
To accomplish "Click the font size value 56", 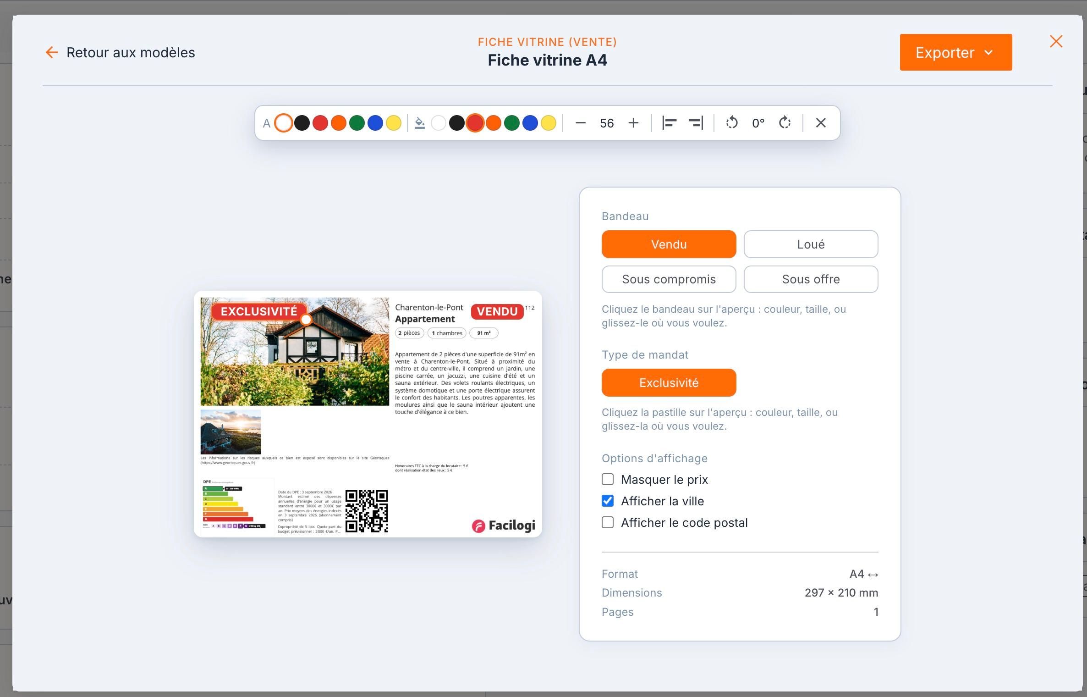I will 607,123.
